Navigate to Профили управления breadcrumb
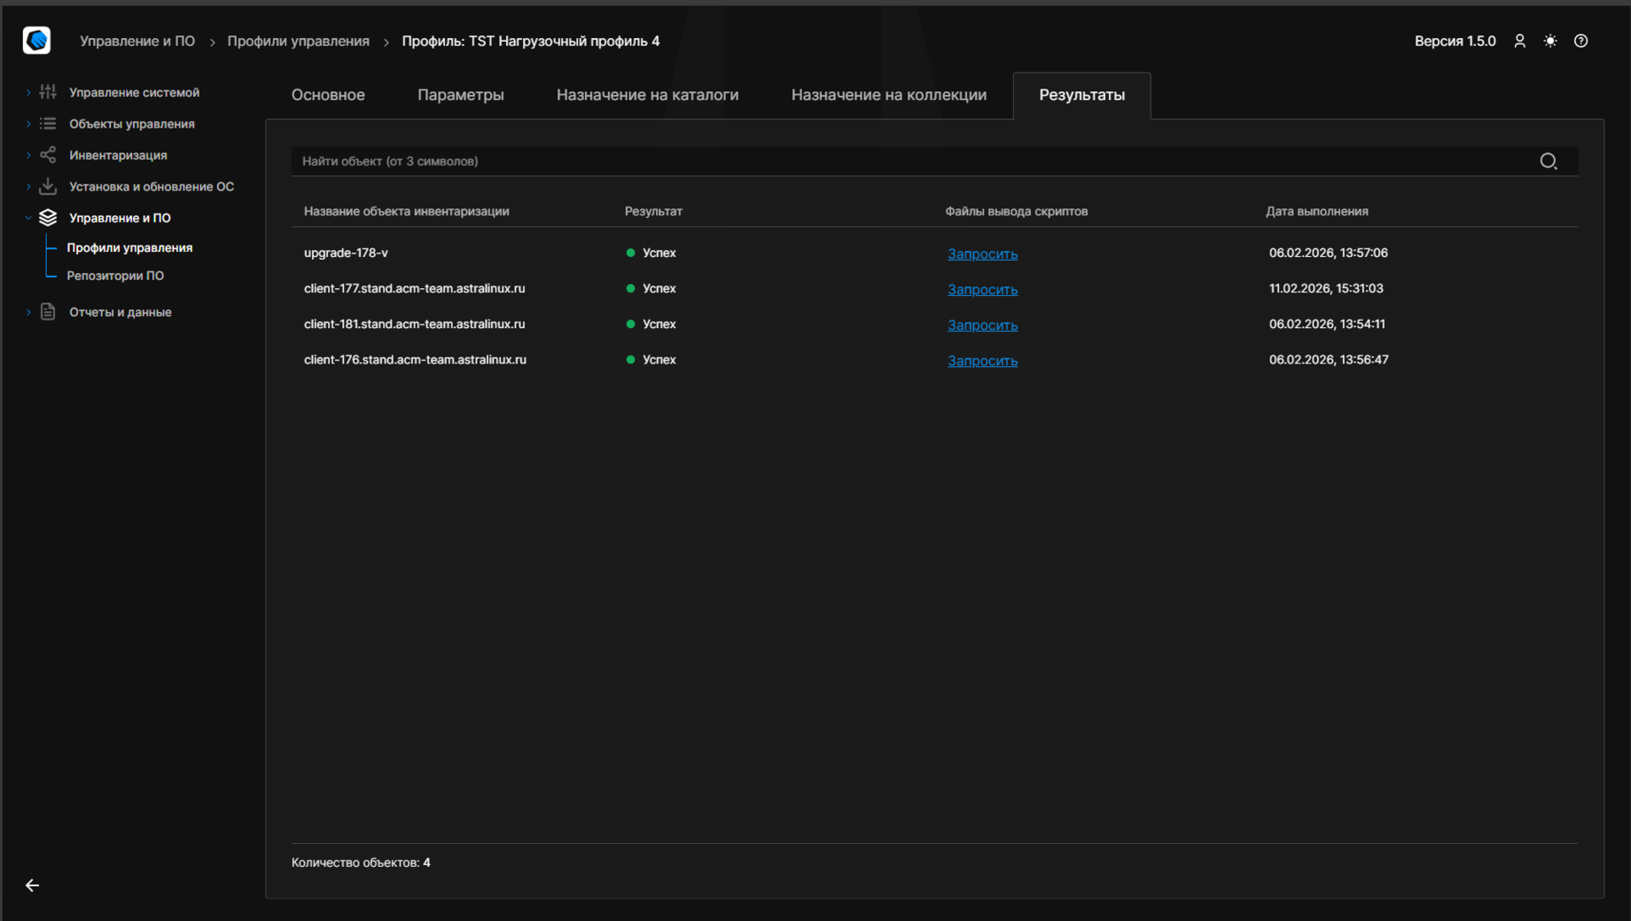The width and height of the screenshot is (1631, 921). click(x=298, y=41)
